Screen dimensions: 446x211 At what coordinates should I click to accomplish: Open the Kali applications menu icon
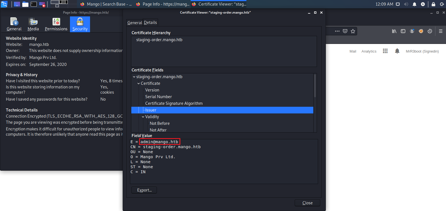(4, 4)
